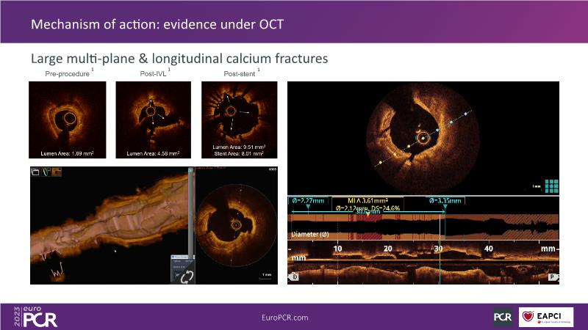Click the left Ø 2.27mm diameter marker
The image size is (588, 330).
[307, 199]
